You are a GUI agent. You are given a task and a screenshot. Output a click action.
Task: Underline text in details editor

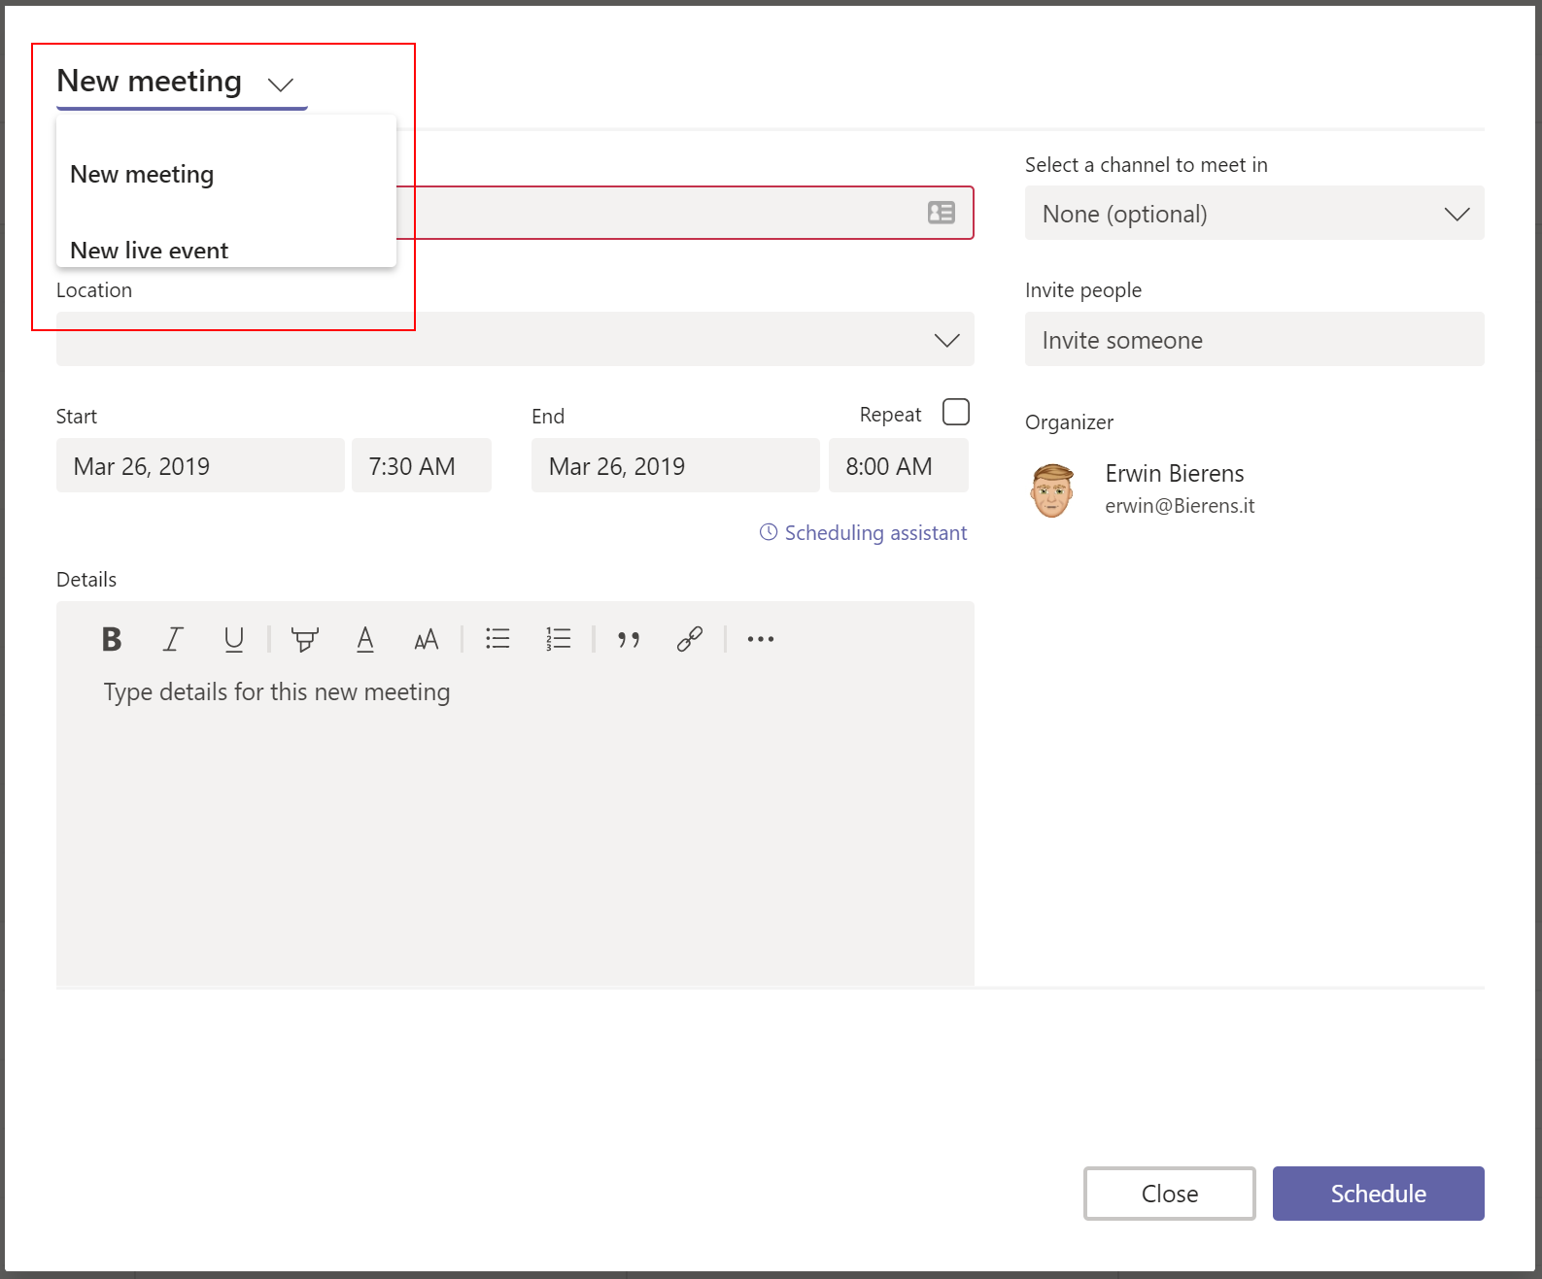[233, 639]
